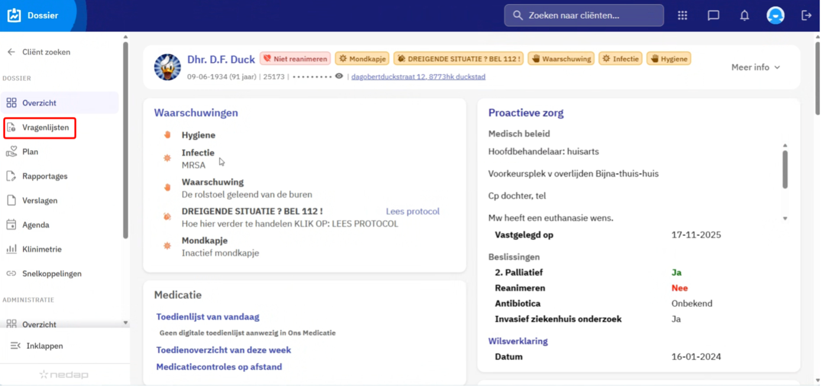Click the text MRSA under Infectie
Screen dimensions: 822x388
[193, 165]
